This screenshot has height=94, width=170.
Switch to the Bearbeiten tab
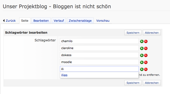(x=41, y=21)
